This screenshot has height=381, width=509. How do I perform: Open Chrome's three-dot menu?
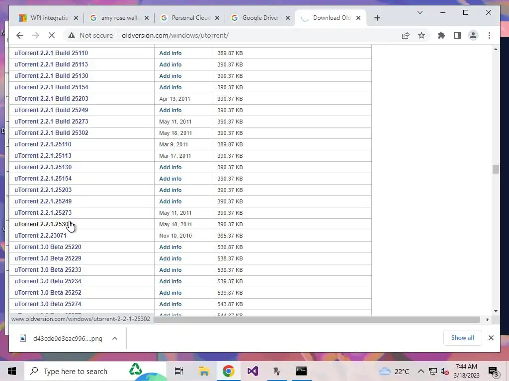(x=489, y=35)
